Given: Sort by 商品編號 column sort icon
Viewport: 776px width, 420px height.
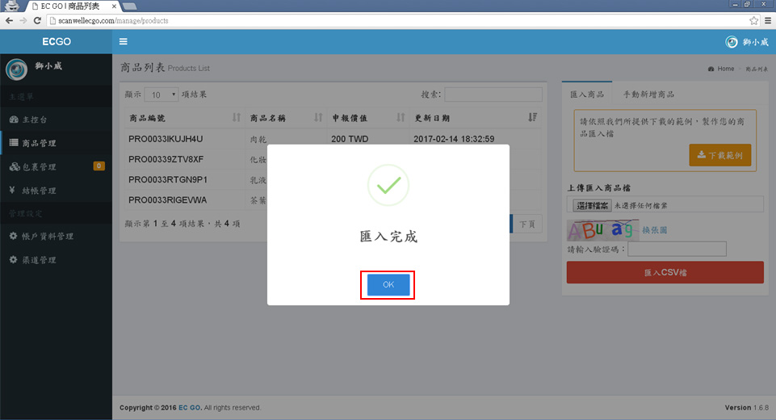Looking at the screenshot, I should click(236, 118).
